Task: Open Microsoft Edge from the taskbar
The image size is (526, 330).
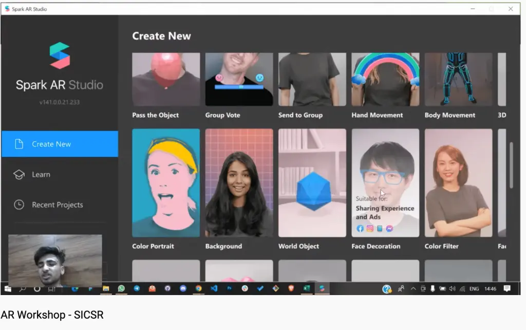Action: (x=75, y=288)
